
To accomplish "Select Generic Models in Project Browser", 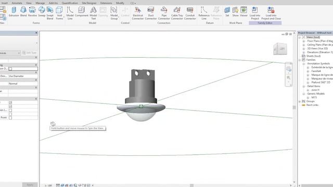I will click(316, 94).
